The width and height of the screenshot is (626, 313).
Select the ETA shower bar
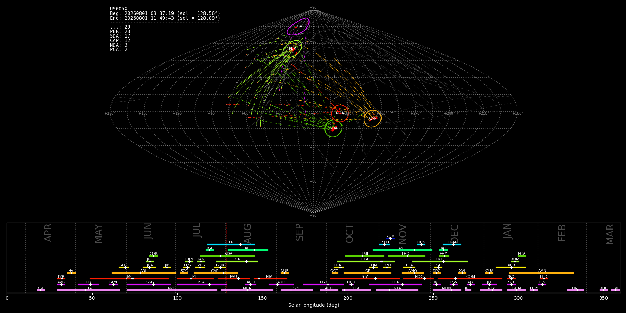point(89,290)
